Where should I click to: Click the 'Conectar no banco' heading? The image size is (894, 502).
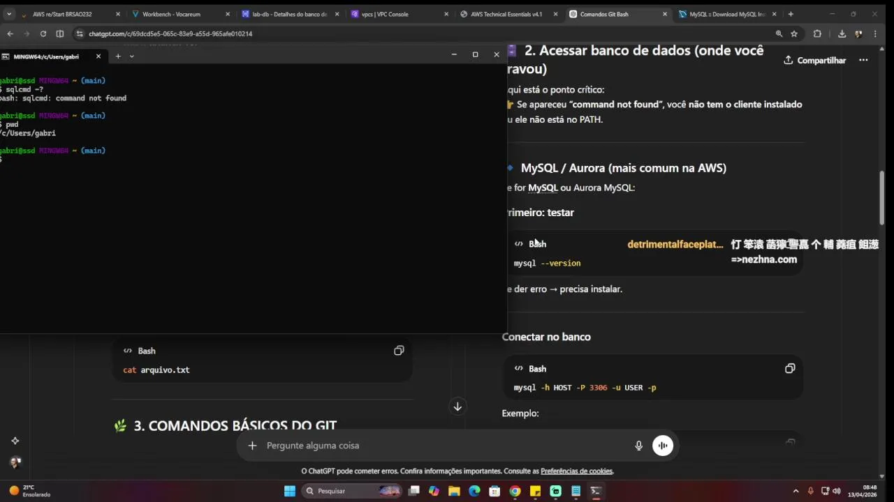coord(546,337)
